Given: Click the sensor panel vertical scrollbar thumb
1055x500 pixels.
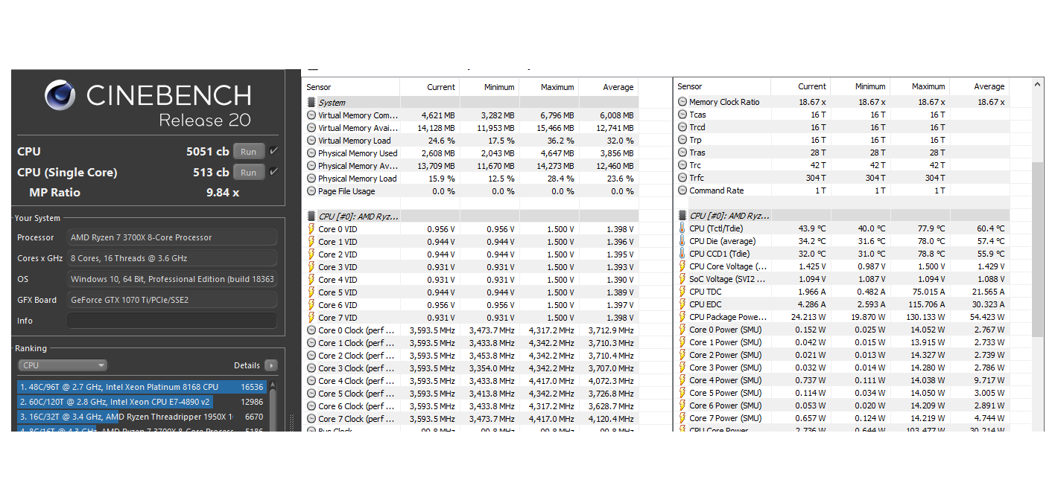Looking at the screenshot, I should [x=1037, y=249].
